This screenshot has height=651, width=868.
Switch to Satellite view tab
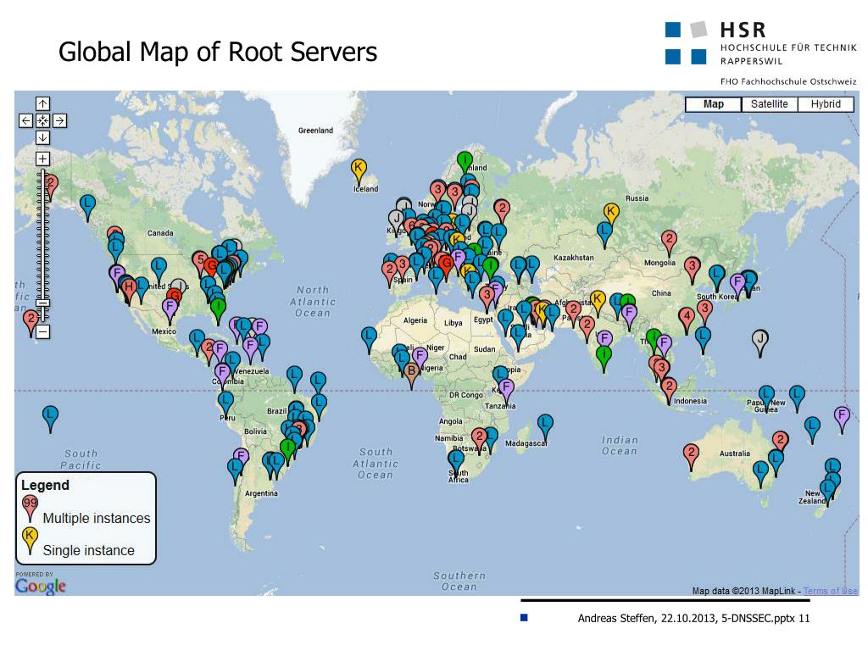click(x=770, y=104)
